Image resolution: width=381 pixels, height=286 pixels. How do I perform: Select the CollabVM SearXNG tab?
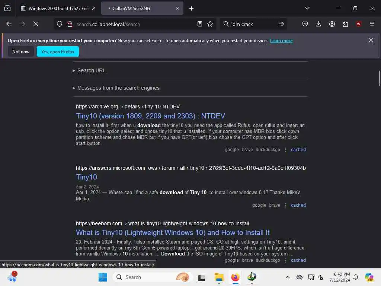142,8
